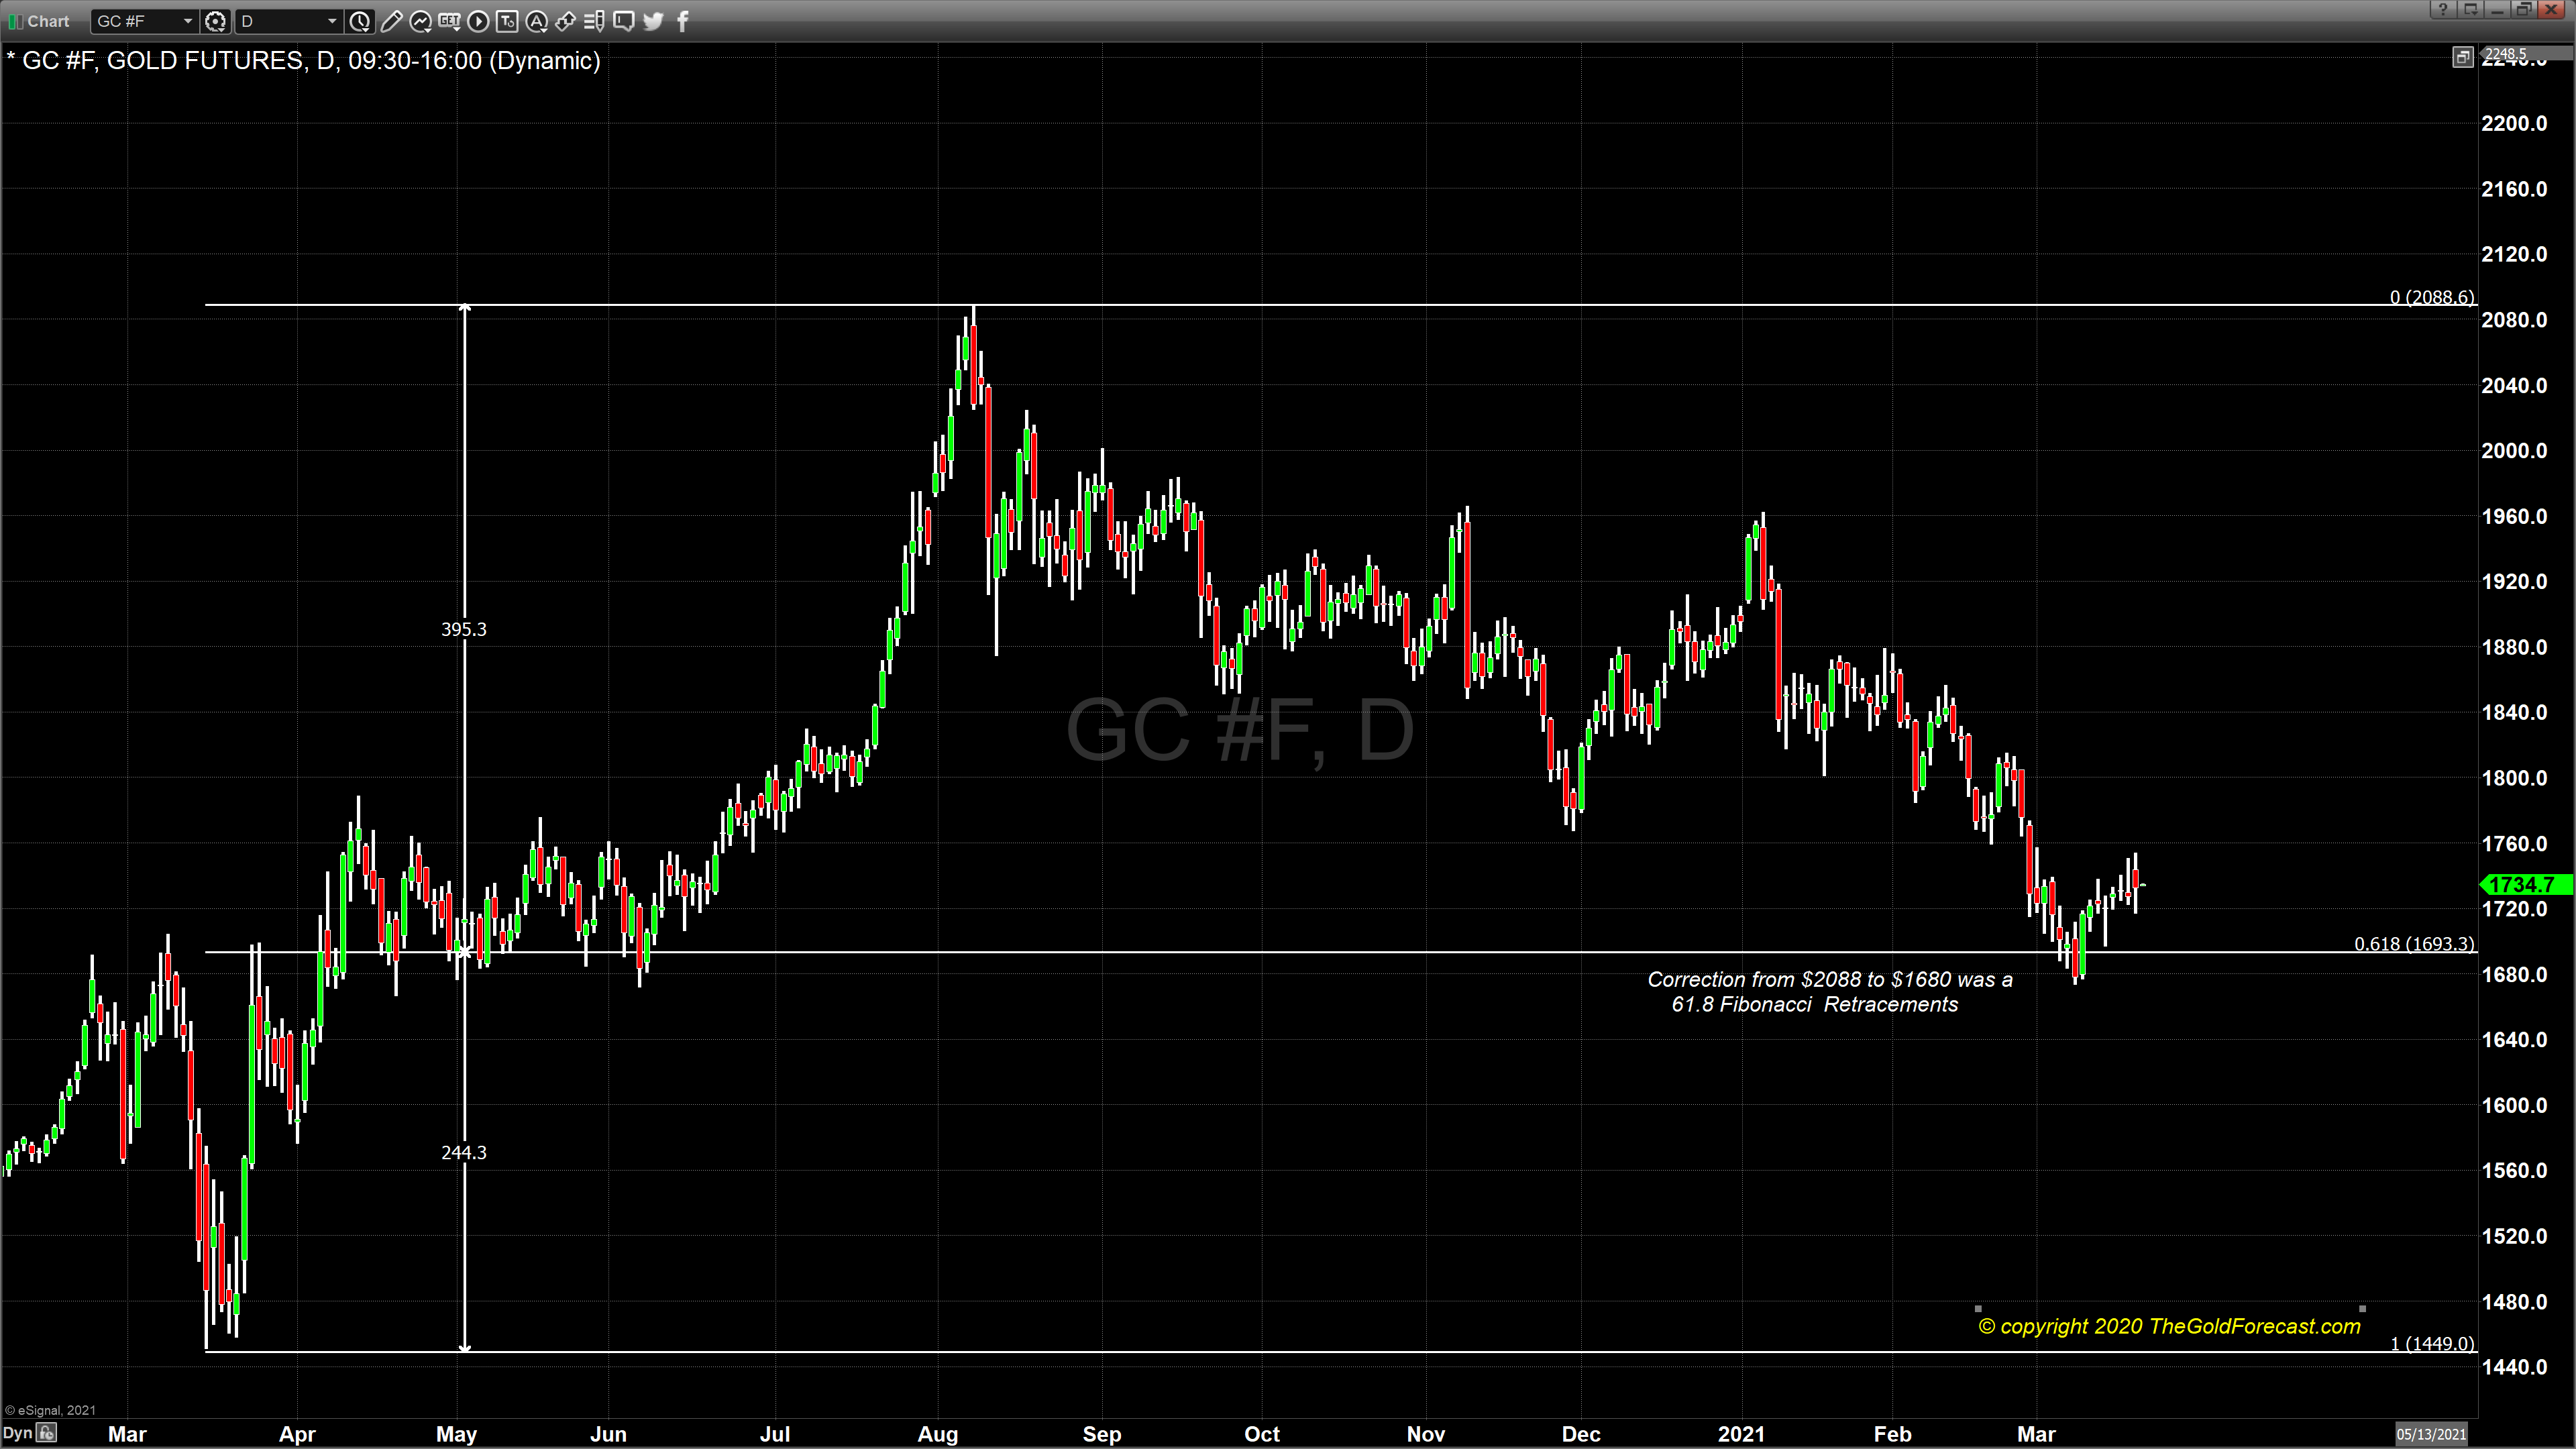Open the window layout dropdown button
The width and height of the screenshot is (2576, 1449).
2470,9
